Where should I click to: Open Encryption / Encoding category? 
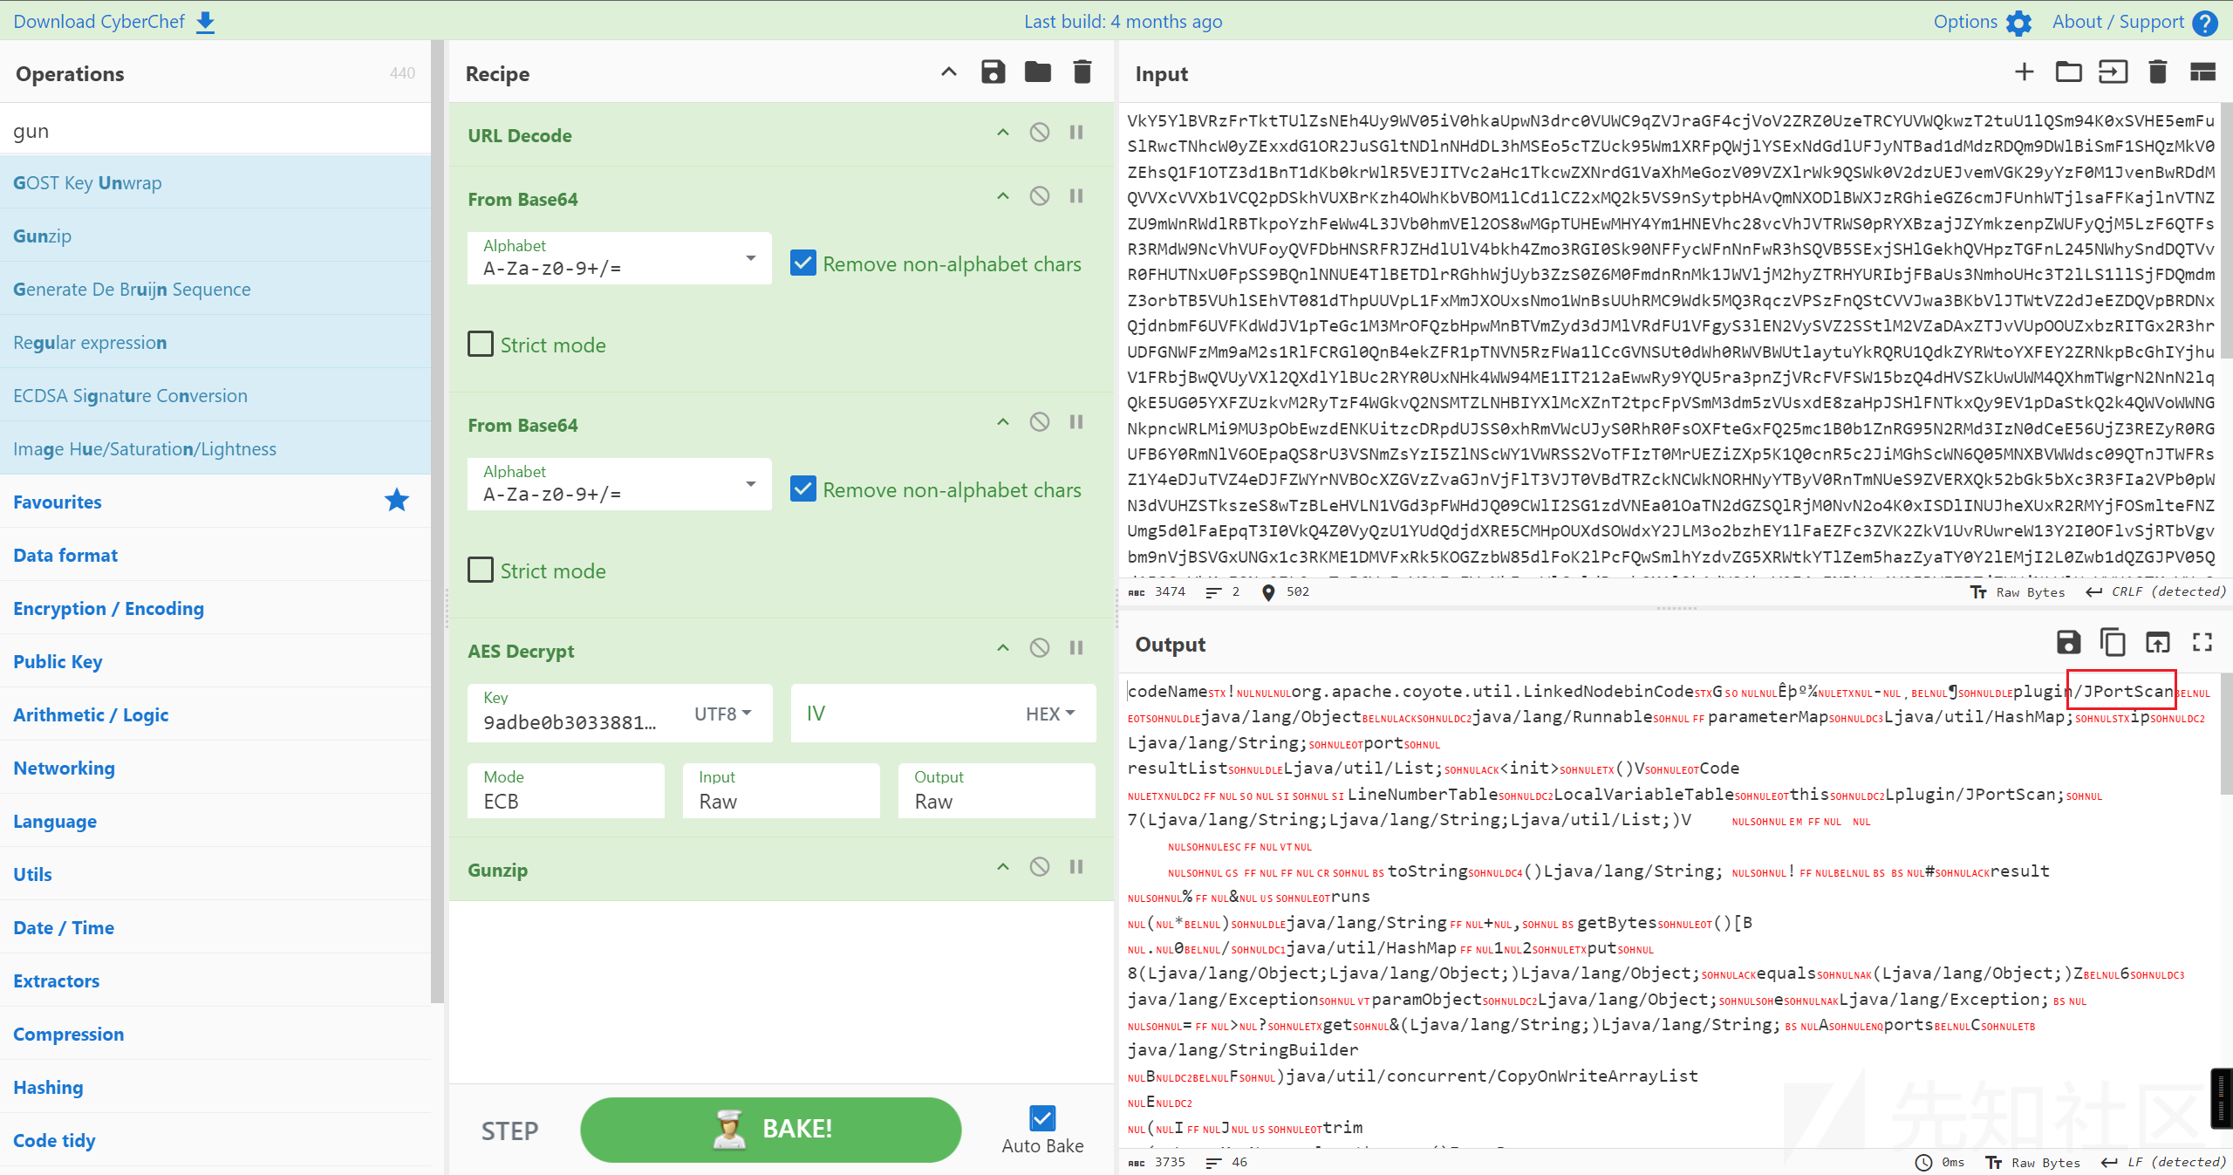215,608
